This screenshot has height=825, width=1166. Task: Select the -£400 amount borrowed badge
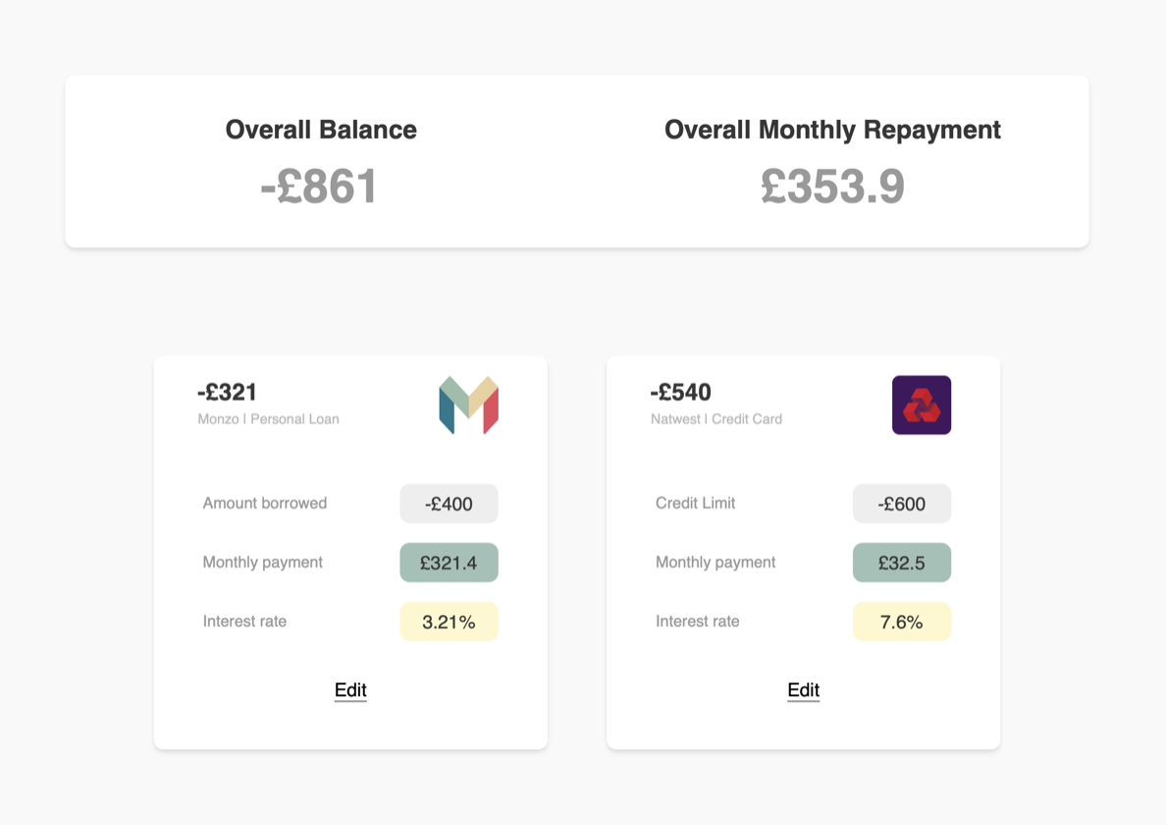coord(450,504)
